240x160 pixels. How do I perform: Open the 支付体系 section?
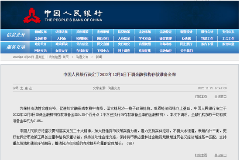point(228,32)
